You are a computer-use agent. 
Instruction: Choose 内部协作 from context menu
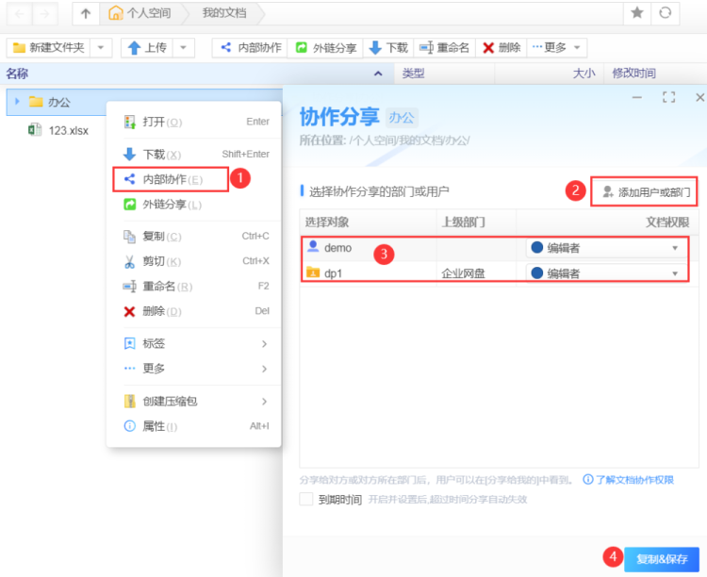click(x=171, y=179)
